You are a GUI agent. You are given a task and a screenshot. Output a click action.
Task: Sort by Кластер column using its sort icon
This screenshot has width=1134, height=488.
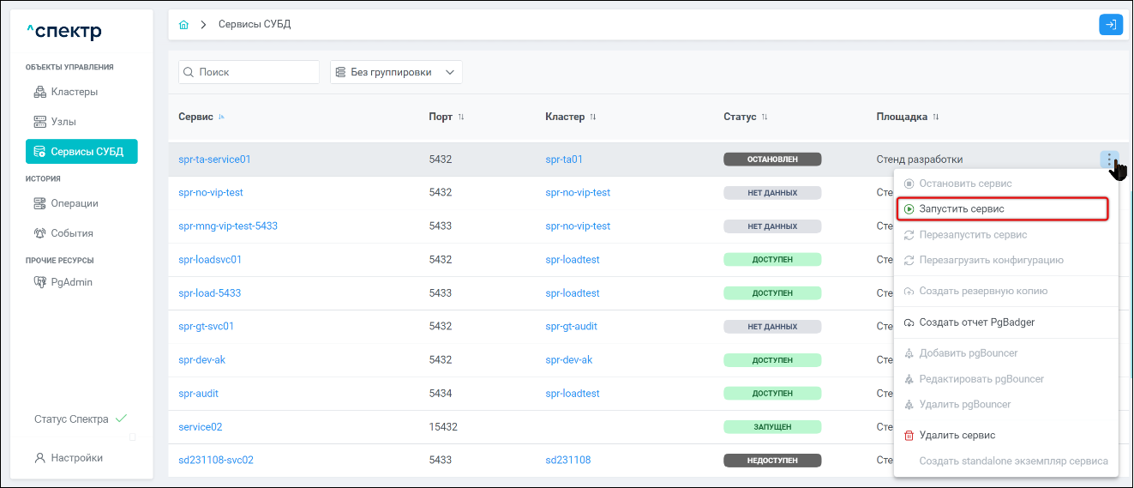[x=592, y=117]
